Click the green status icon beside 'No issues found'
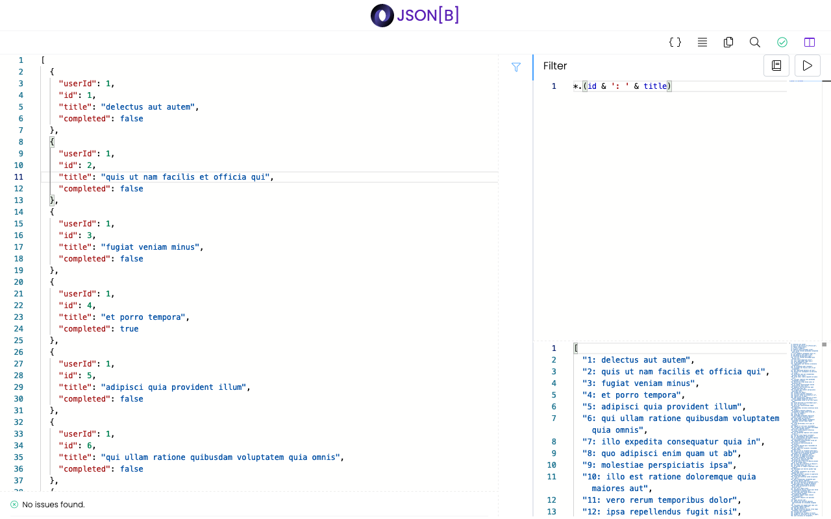Image resolution: width=831 pixels, height=519 pixels. [x=14, y=504]
